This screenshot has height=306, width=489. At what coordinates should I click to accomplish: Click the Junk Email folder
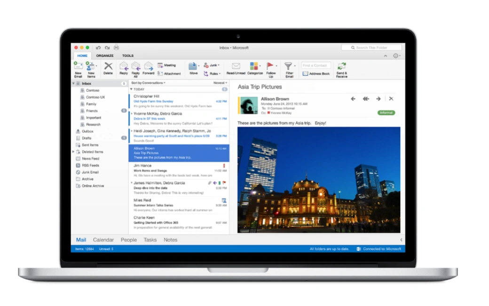pos(89,172)
